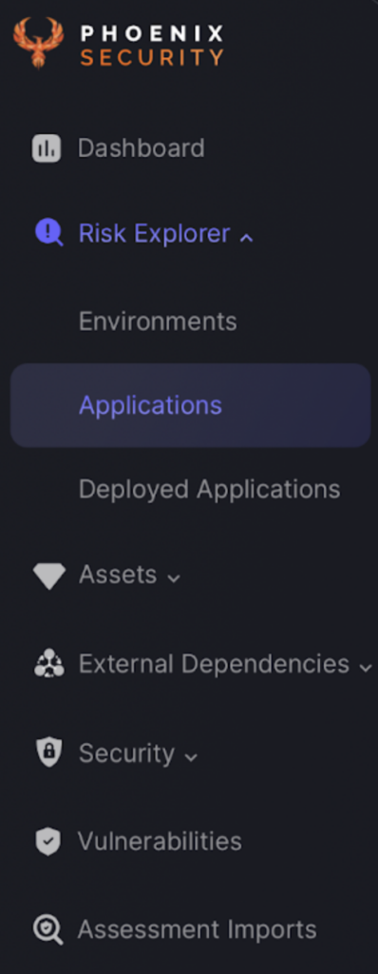Image resolution: width=378 pixels, height=974 pixels.
Task: Click the Assets diamond icon
Action: (49, 575)
